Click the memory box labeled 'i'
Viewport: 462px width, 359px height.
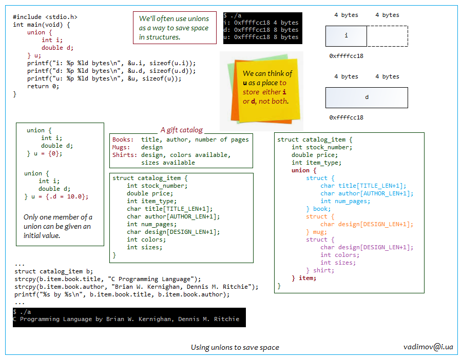click(x=346, y=36)
